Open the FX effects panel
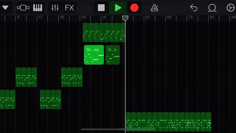236x133 pixels. click(x=69, y=7)
